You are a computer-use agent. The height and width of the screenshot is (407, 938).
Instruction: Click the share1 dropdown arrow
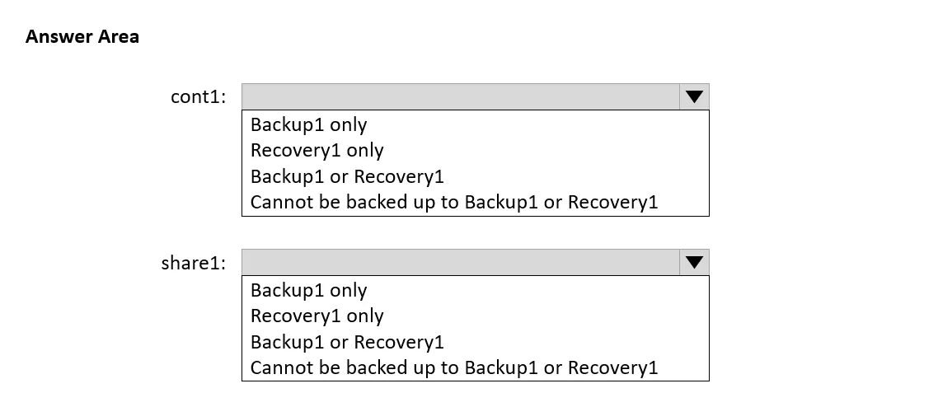(x=694, y=262)
